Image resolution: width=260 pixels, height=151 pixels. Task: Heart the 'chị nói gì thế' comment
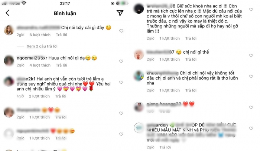251,56
